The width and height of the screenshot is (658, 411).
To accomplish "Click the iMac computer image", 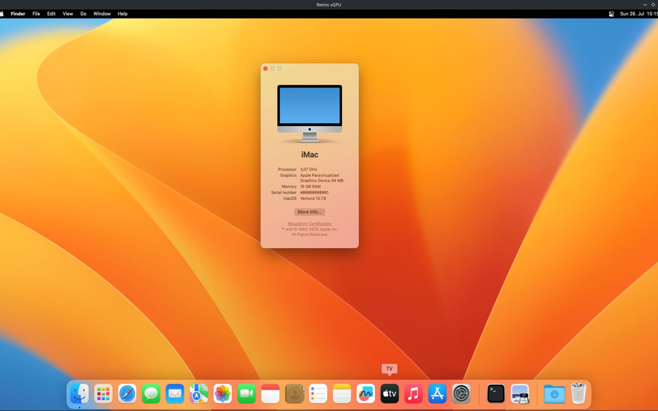I will 310,114.
